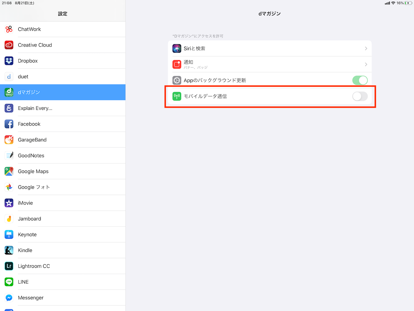Screen dimensions: 414x311
Task: Tap the Explain Everything app icon
Action: [x=9, y=108]
